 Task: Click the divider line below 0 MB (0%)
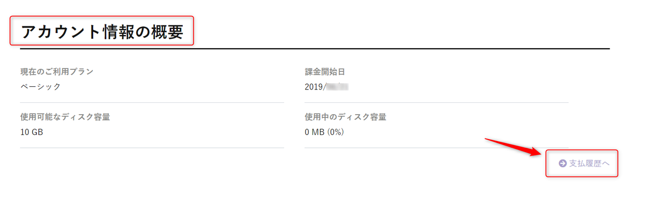(437, 148)
